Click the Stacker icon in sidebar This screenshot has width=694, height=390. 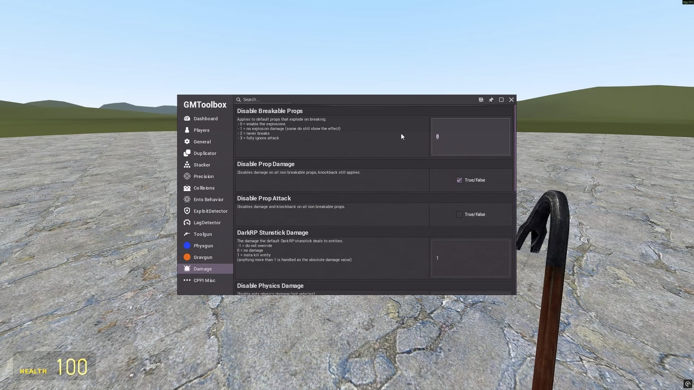pos(187,165)
